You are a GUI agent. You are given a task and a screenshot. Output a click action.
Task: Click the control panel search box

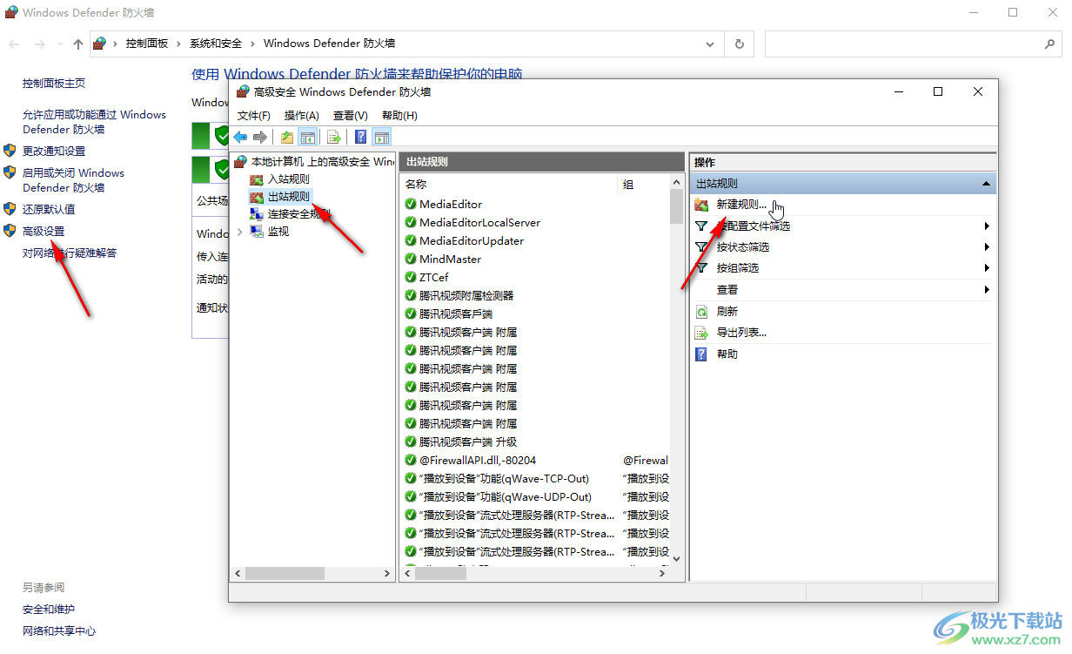click(x=913, y=44)
